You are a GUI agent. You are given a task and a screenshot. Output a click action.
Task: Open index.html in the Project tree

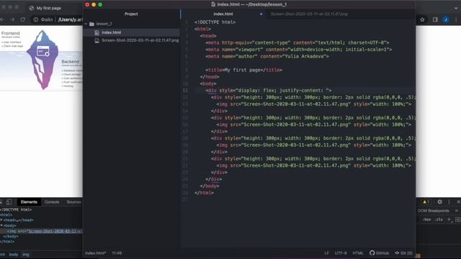tap(111, 32)
